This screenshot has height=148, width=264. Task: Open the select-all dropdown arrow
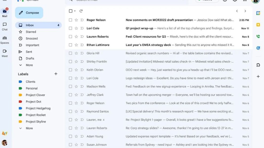point(75,11)
